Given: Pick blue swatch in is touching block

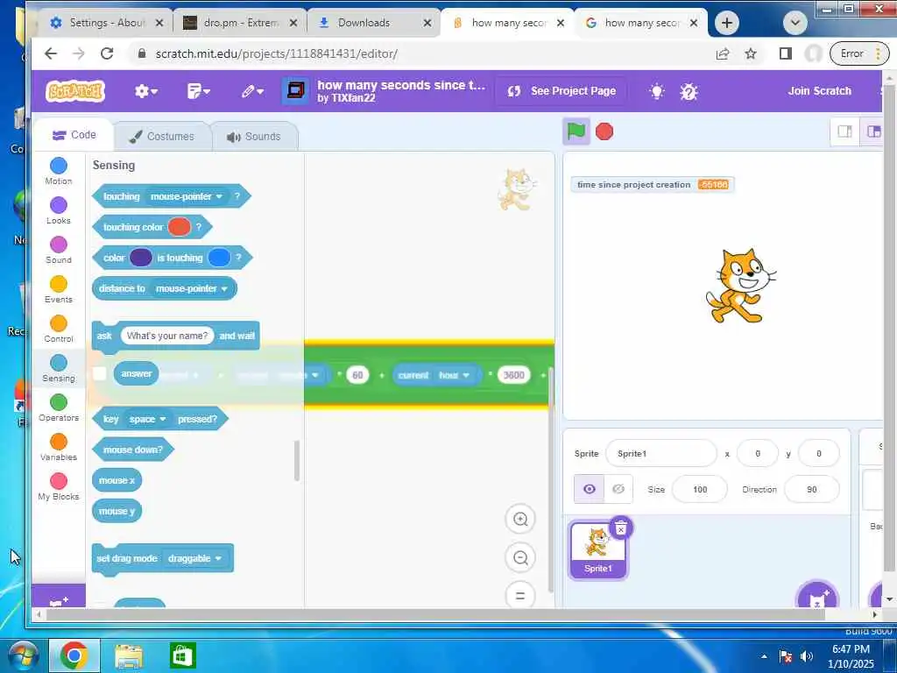Looking at the screenshot, I should tap(219, 258).
